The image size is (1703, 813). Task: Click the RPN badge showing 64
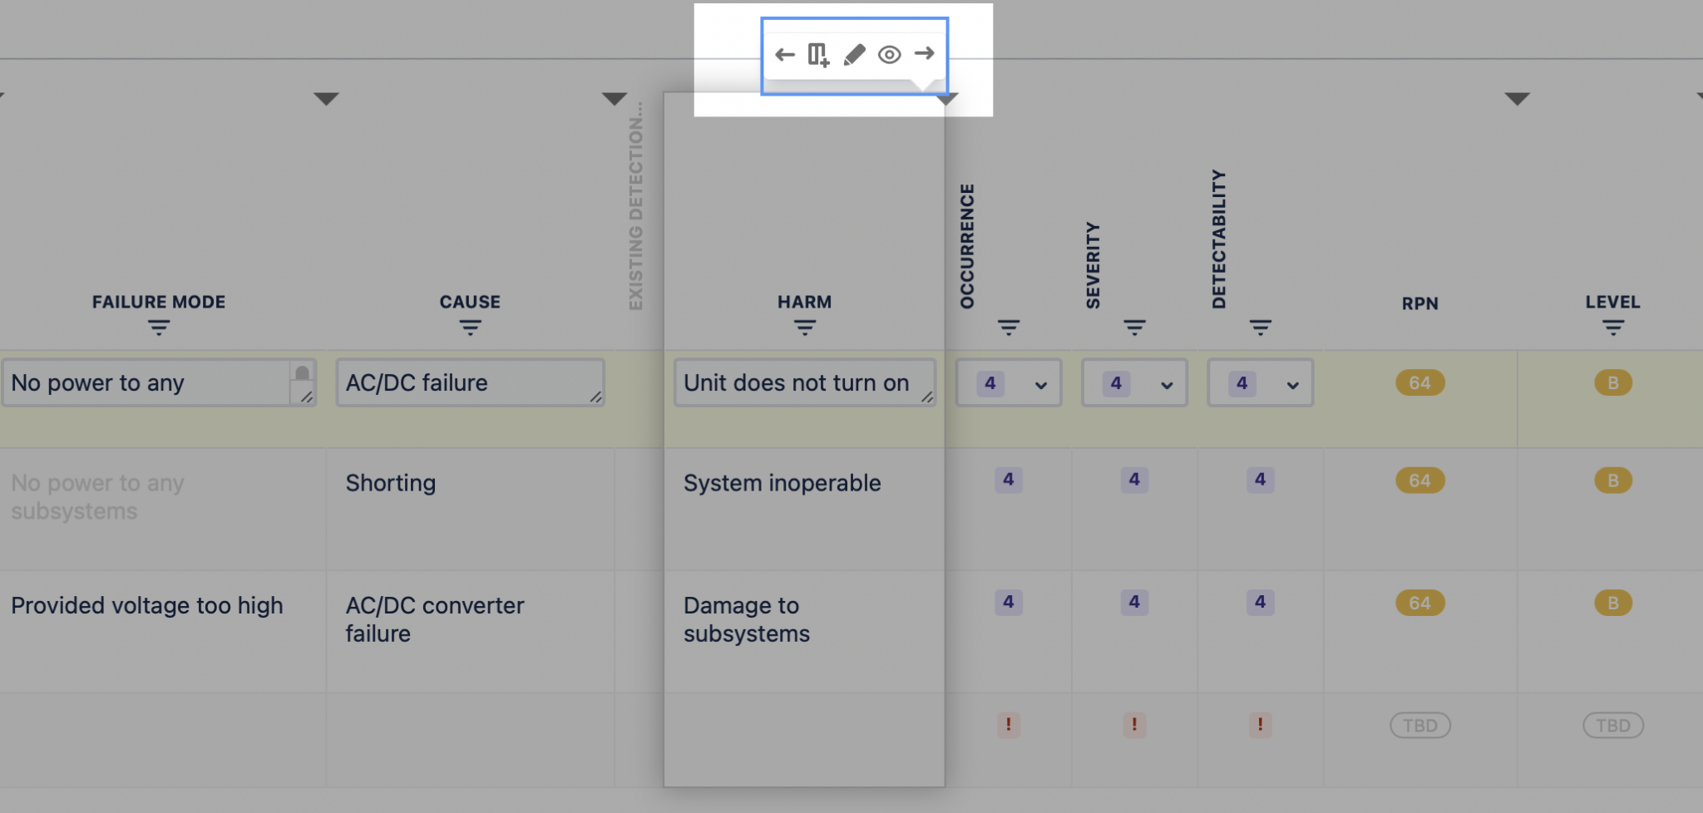click(x=1419, y=382)
